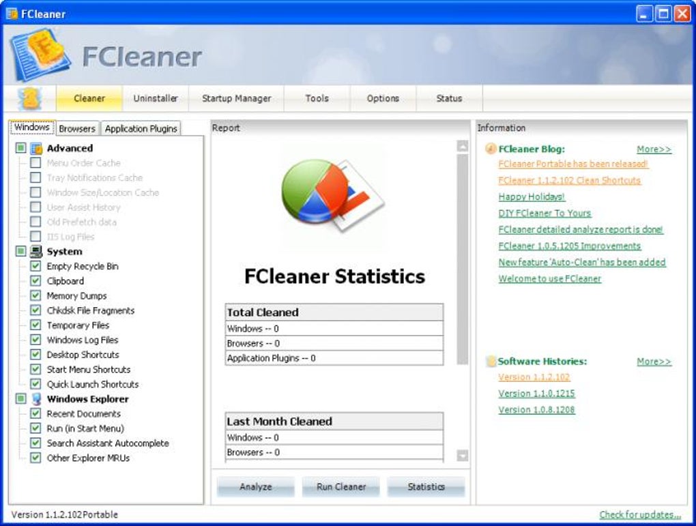Enable the Old Prefetch data checkbox

coord(35,222)
